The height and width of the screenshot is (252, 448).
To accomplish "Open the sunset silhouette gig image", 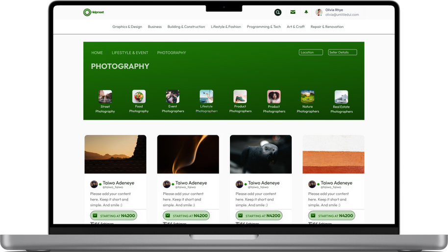I will tap(115, 154).
